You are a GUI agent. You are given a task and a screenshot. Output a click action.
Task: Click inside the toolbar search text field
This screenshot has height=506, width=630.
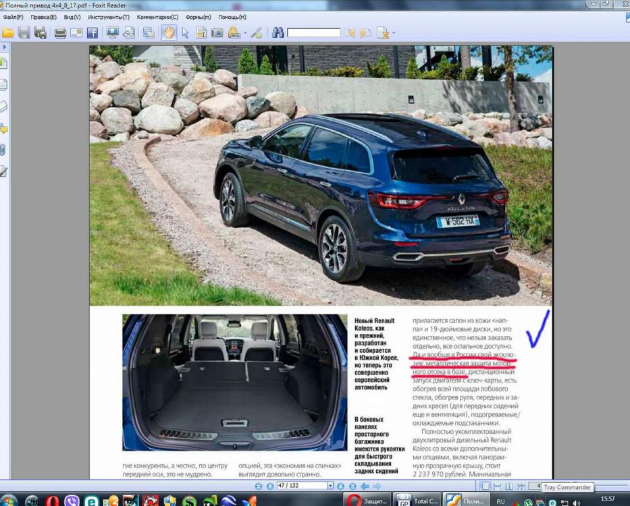314,33
